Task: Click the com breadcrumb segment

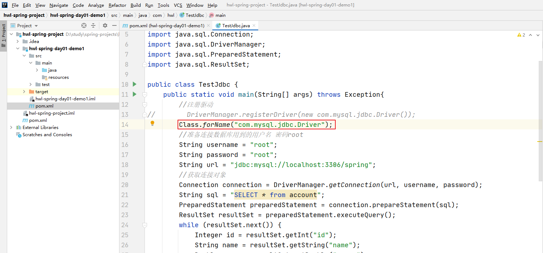Action: coord(157,15)
